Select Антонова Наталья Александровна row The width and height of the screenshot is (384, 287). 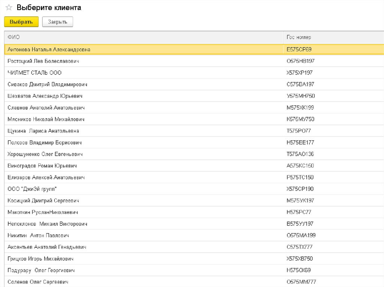tap(49, 49)
